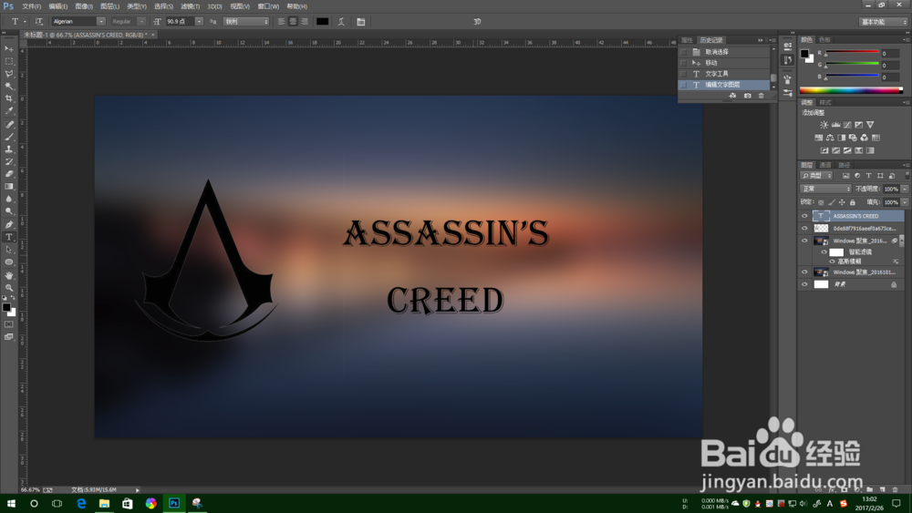Open the 窗口(W) menu
This screenshot has width=912, height=513.
268,6
